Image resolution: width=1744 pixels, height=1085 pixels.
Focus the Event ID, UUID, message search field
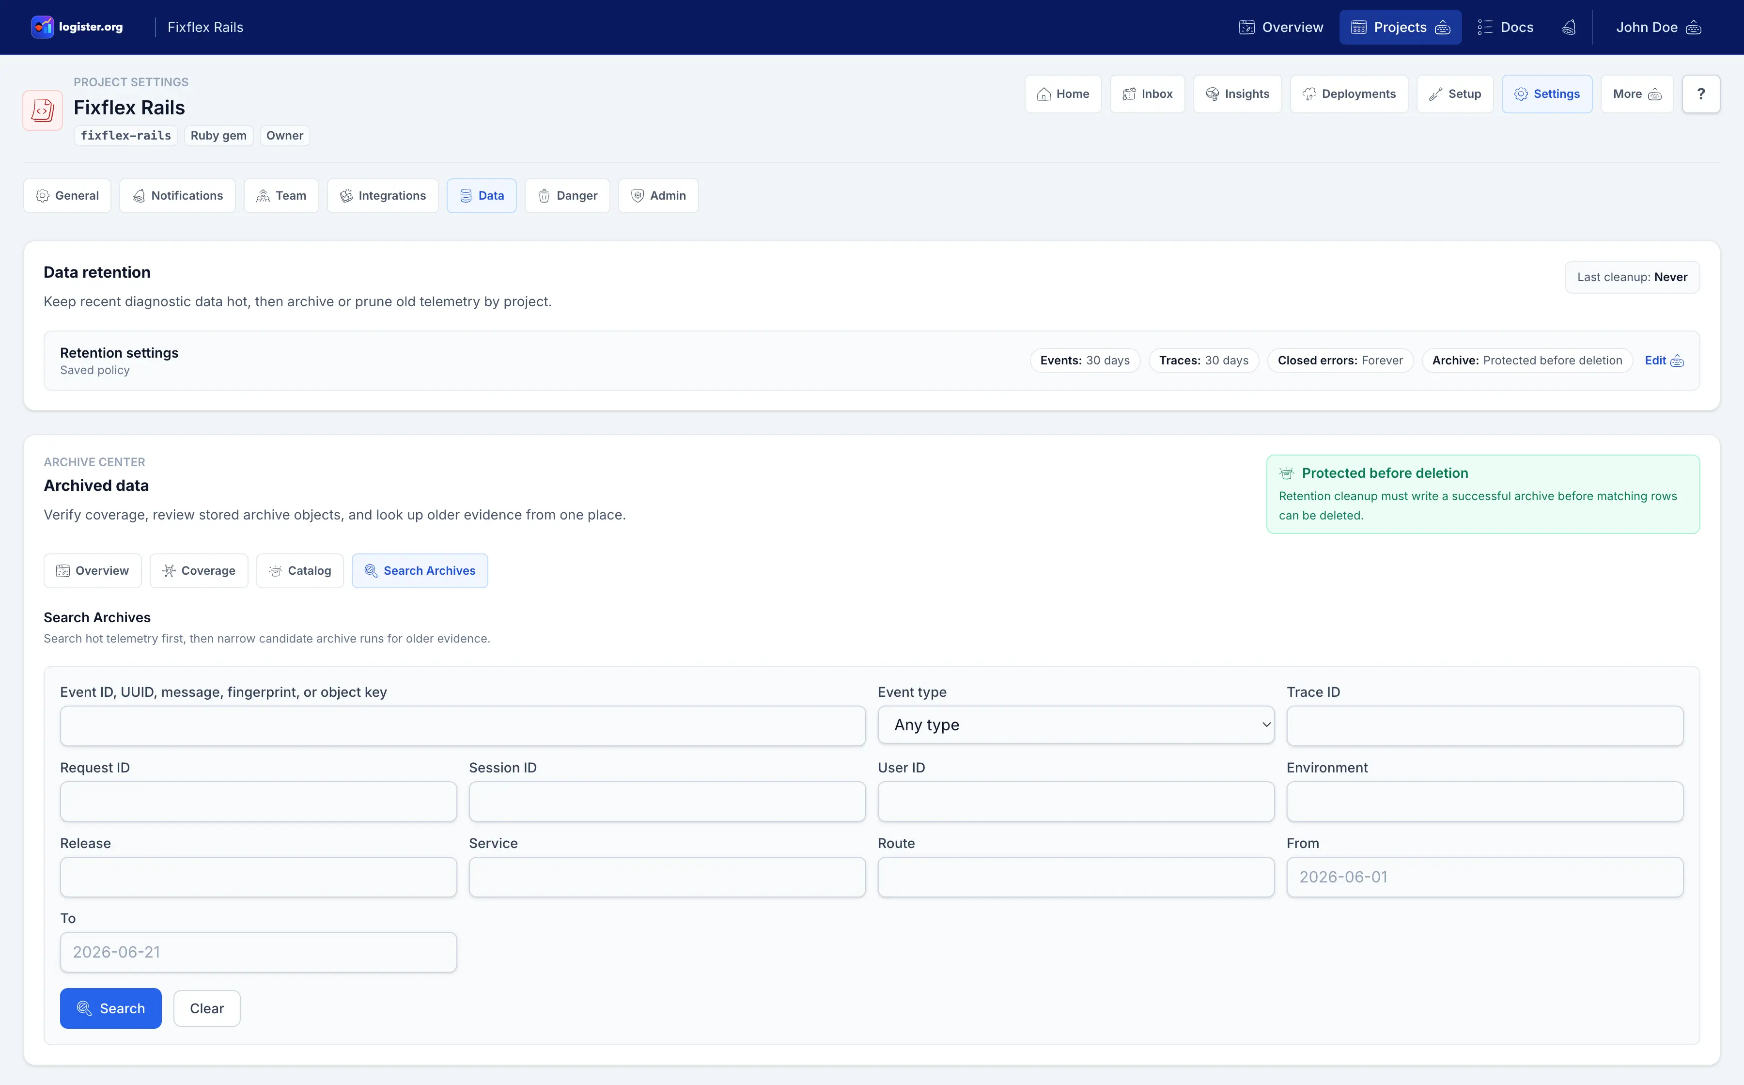[x=463, y=725]
